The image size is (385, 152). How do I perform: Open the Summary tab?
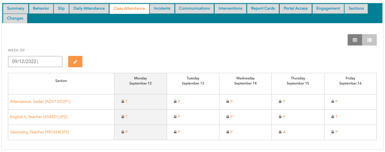[16, 8]
